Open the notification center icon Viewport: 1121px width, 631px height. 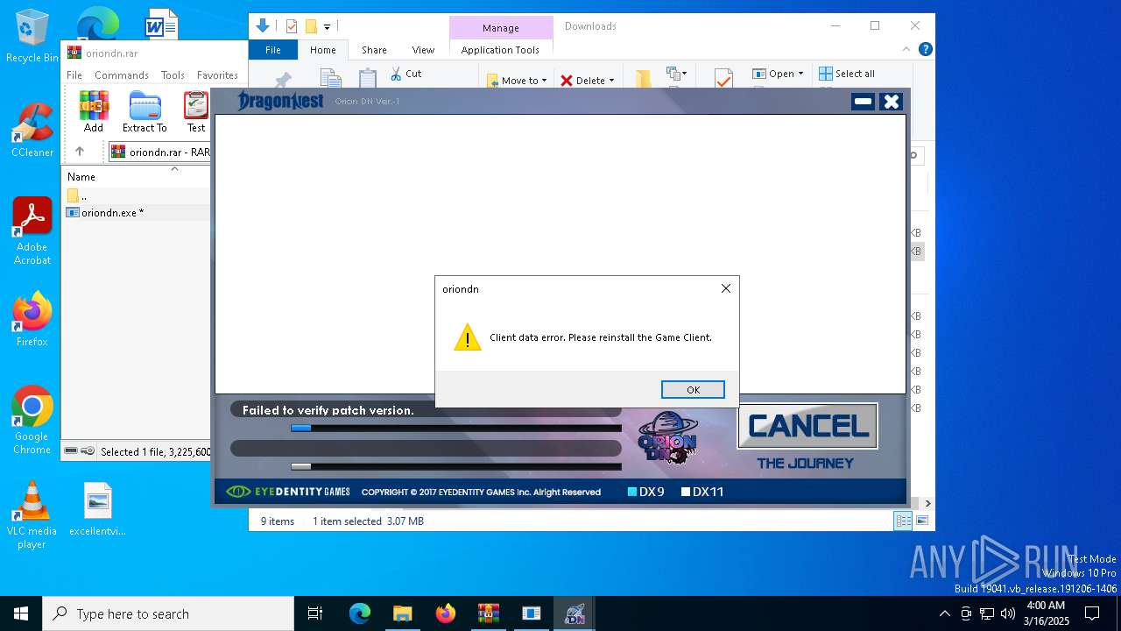pos(1092,613)
